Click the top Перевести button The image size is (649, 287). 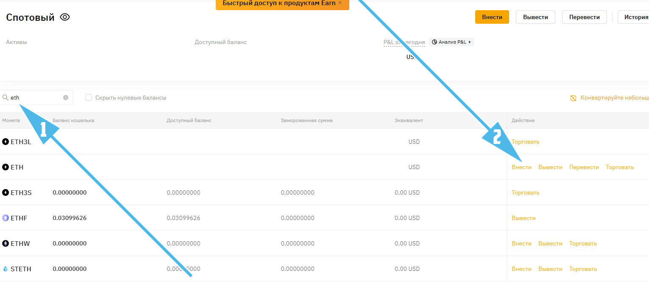[x=585, y=17]
